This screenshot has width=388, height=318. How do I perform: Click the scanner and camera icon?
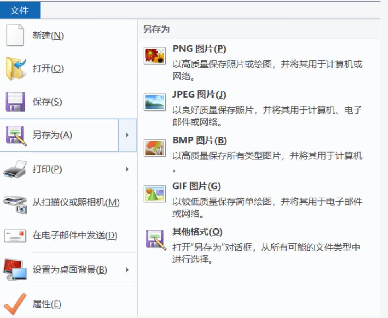(15, 203)
